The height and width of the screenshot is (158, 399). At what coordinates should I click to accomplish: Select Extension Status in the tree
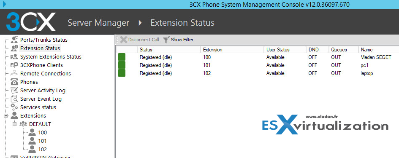[x=40, y=48]
